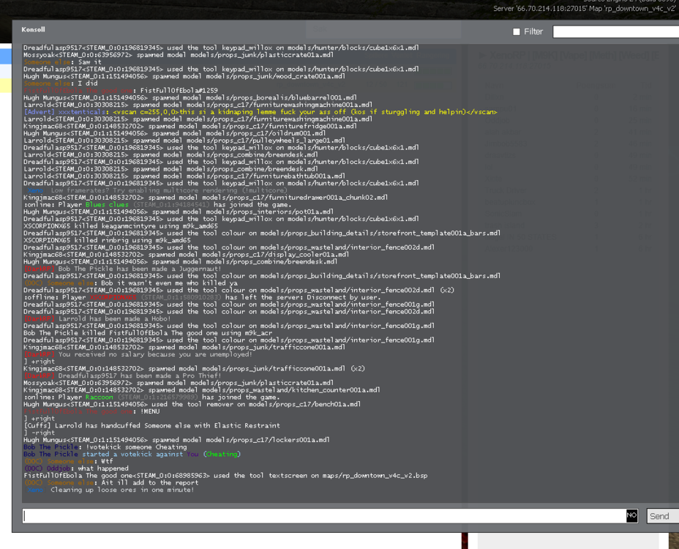Click the black NO indicator icon
The width and height of the screenshot is (679, 549).
631,516
